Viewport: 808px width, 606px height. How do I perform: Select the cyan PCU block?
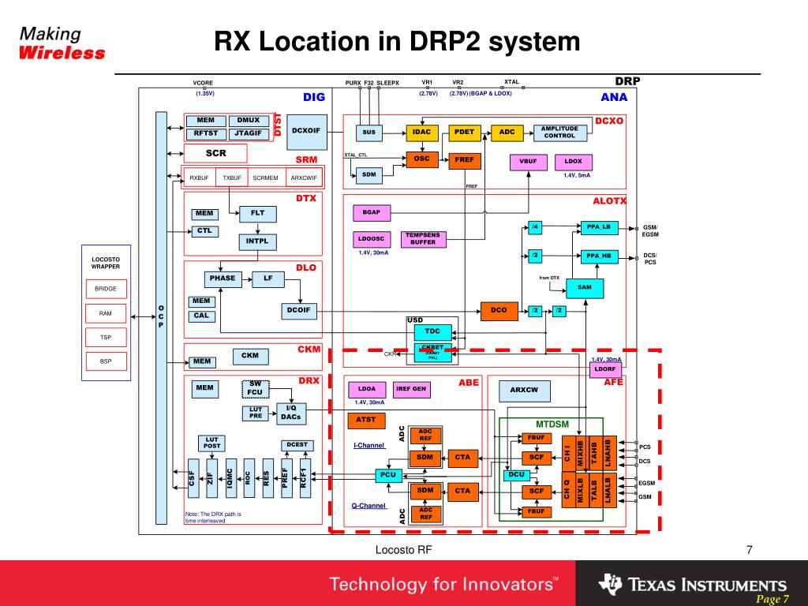pyautogui.click(x=388, y=476)
